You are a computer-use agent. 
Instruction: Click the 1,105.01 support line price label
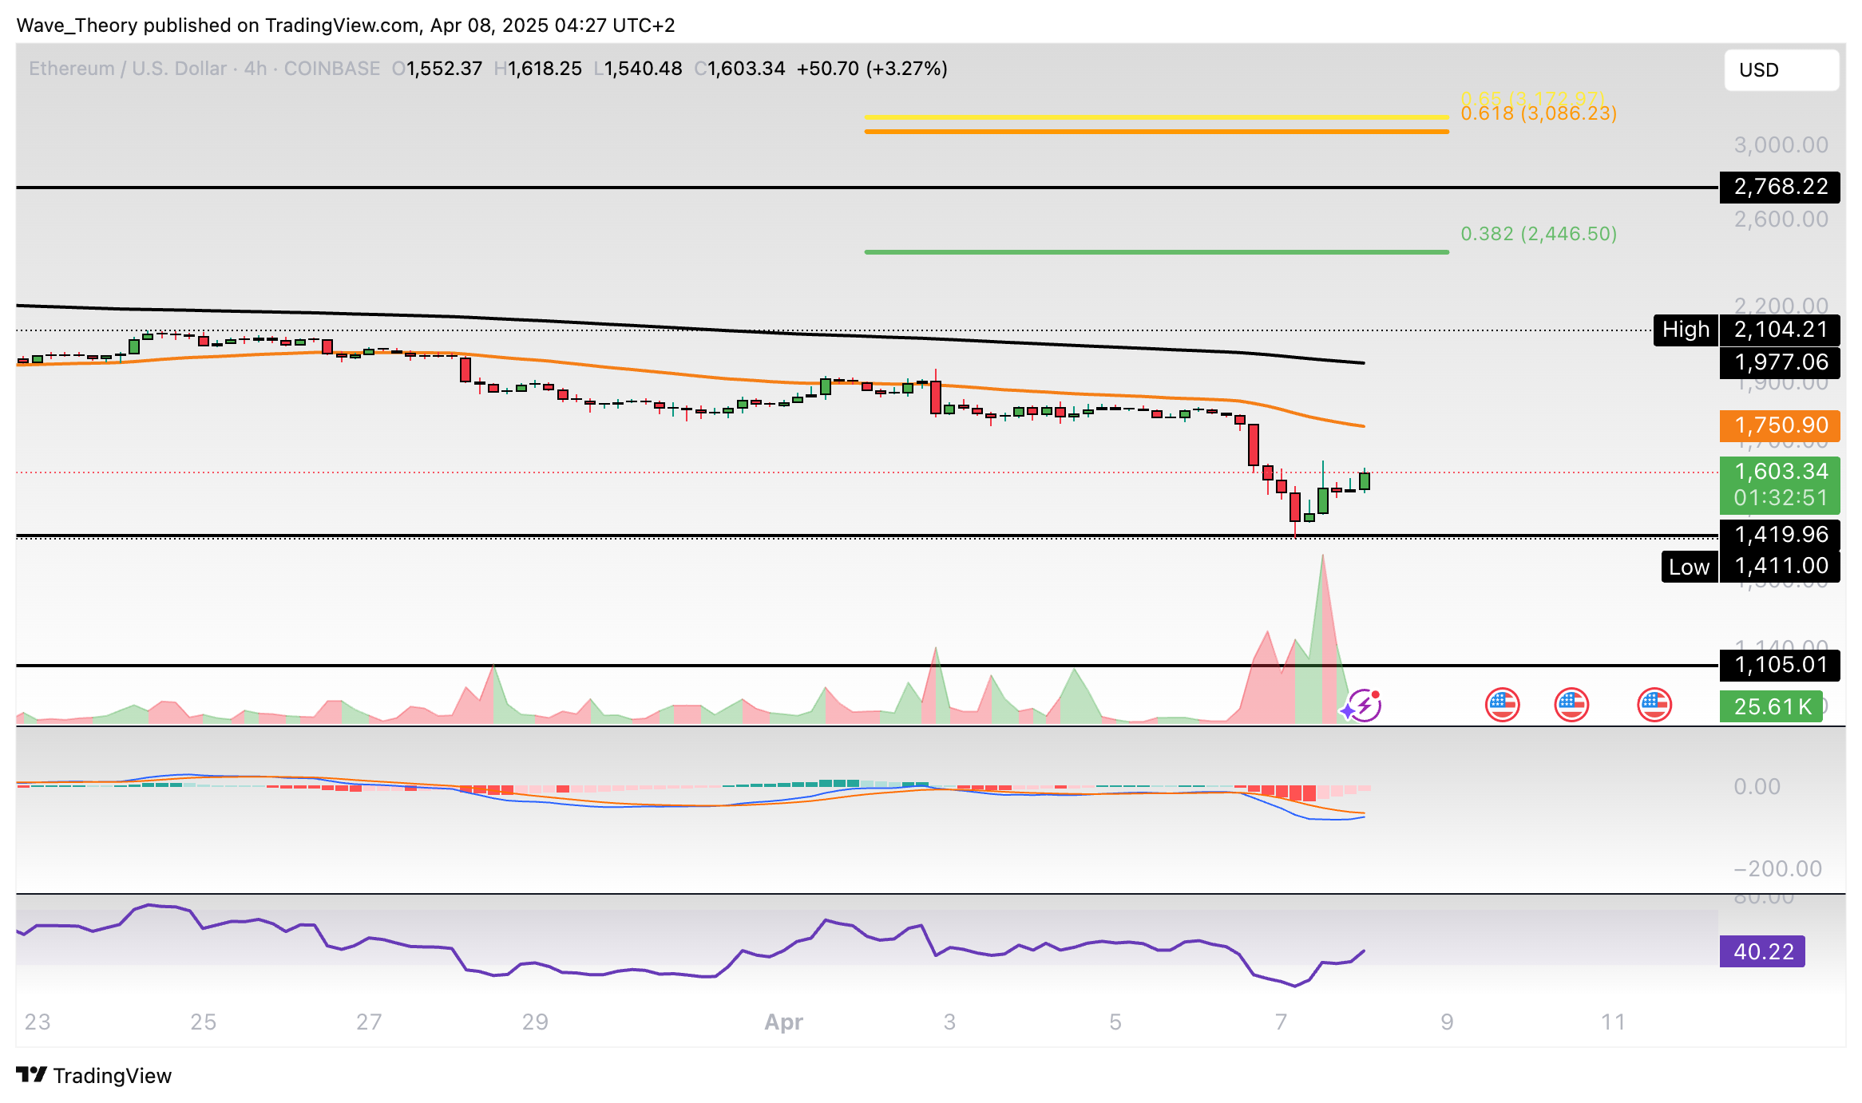[x=1780, y=664]
